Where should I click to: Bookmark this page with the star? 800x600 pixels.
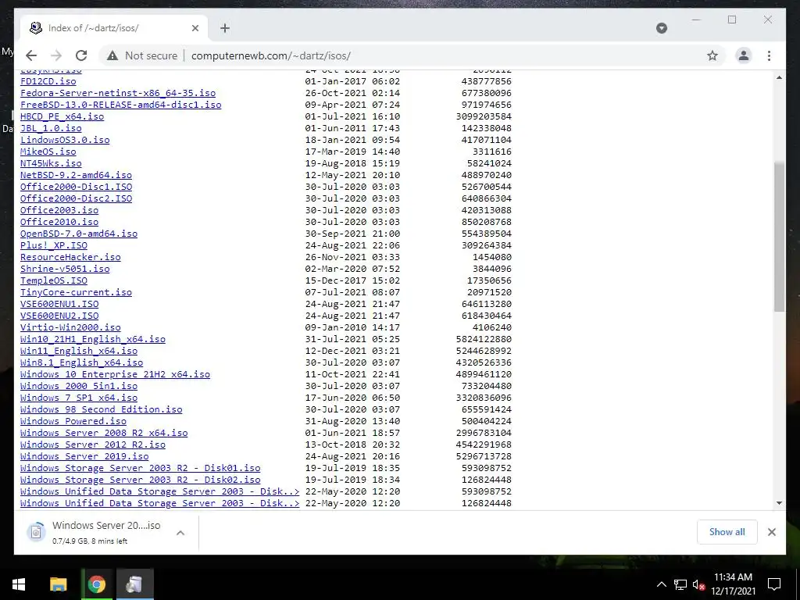pyautogui.click(x=712, y=55)
